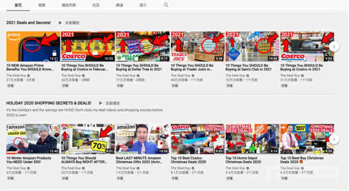
Task: Open The Deal Guy channel under Amazon Prime video
Action: tap(16, 76)
